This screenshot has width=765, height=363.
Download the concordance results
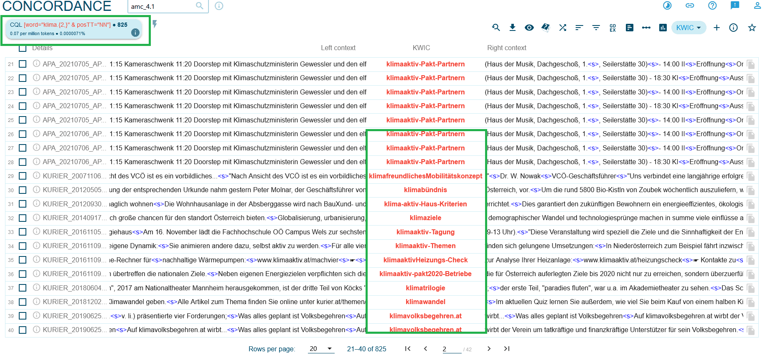point(512,28)
